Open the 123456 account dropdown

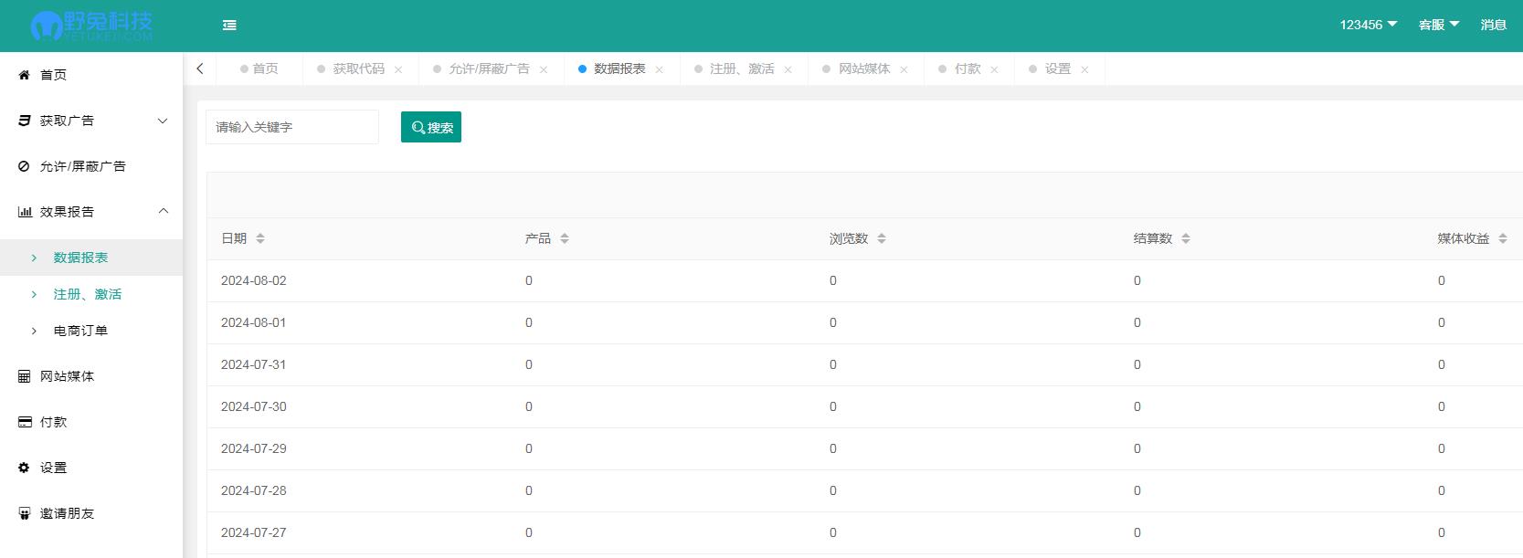pos(1368,25)
